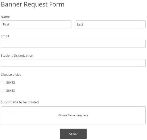Focus the Email text field
Screen dimensions: 147x140
pos(73,44)
